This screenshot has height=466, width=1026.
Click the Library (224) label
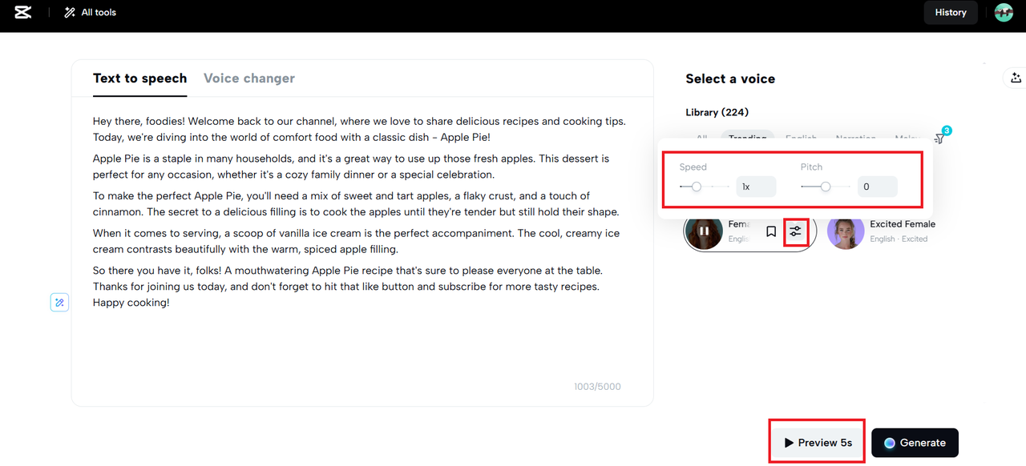(717, 112)
